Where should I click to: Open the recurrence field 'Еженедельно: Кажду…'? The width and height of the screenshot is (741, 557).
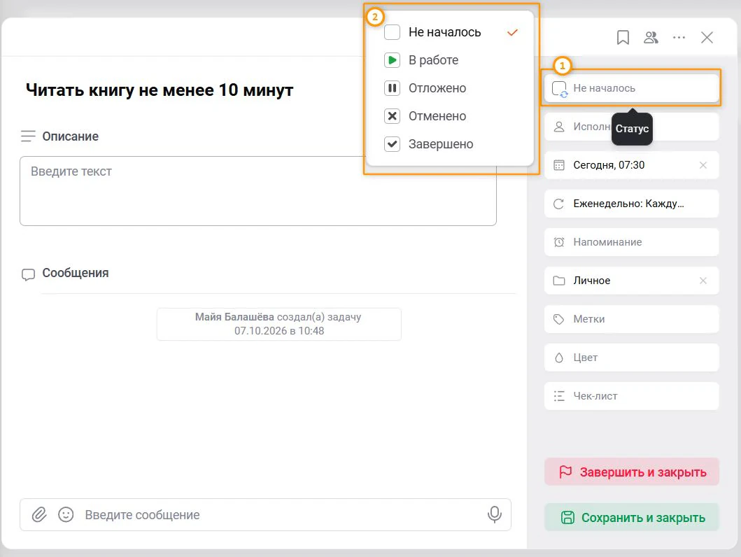pos(631,204)
